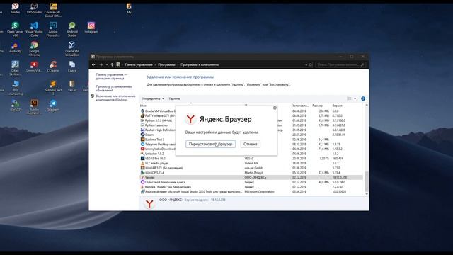
Task: Open the help question mark icon
Action: pyautogui.click(x=363, y=98)
